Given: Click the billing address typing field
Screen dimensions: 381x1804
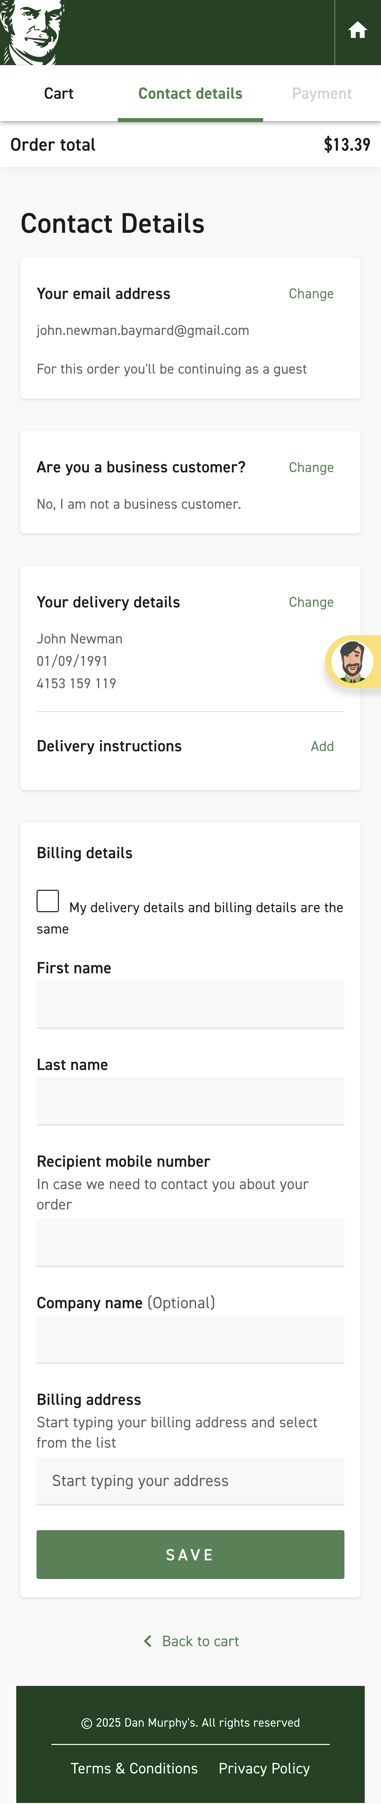Looking at the screenshot, I should (190, 1481).
